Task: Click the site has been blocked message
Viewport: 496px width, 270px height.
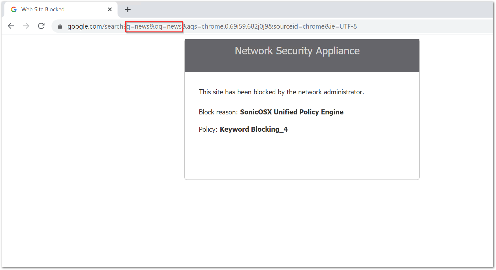Action: pos(281,92)
